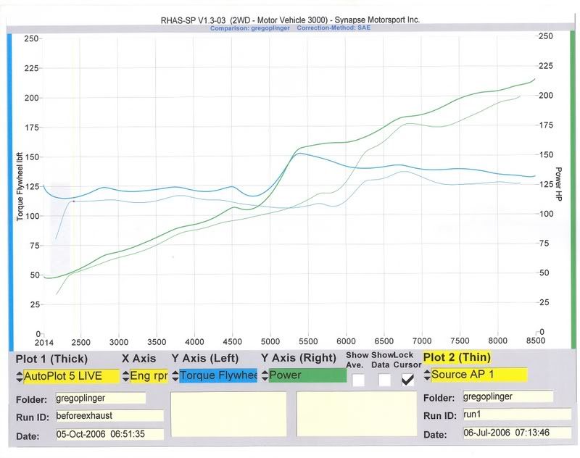Click the Plot 1 AutoPlot 5 LIVE stepper arrows
Viewport: 580px width, 458px height.
19,376
